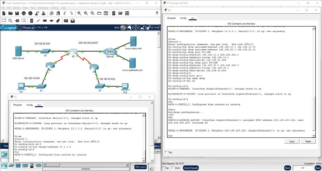Activate the Delete tool

17,20
